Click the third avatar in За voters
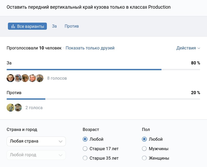Viewport: 207px width, 167px height. (25, 78)
